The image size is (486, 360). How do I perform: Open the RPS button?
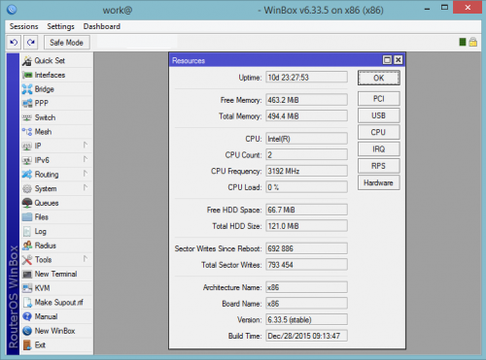379,166
